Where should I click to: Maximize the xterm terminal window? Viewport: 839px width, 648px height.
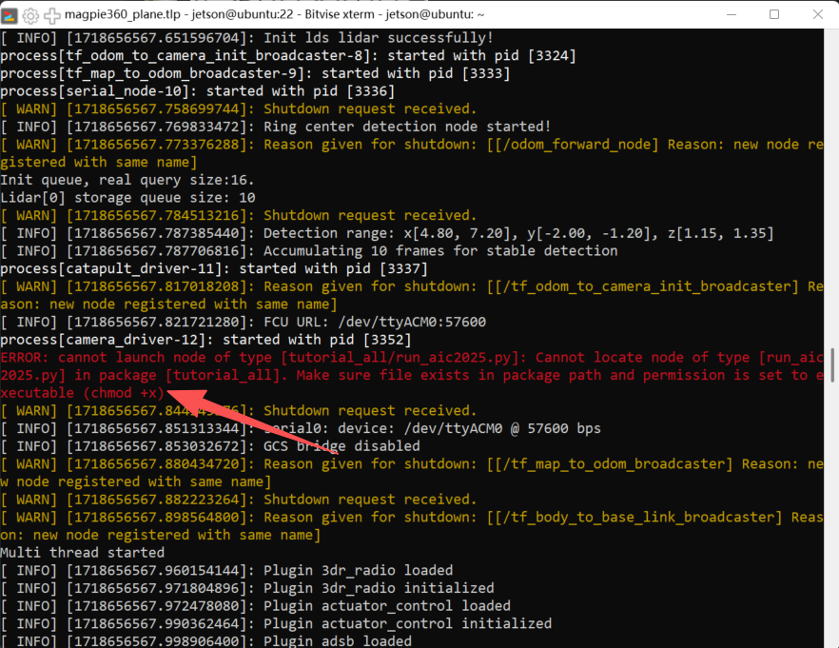tap(773, 15)
